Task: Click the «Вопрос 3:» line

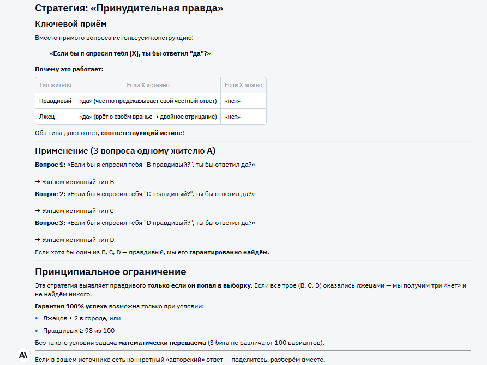Action: [145, 223]
